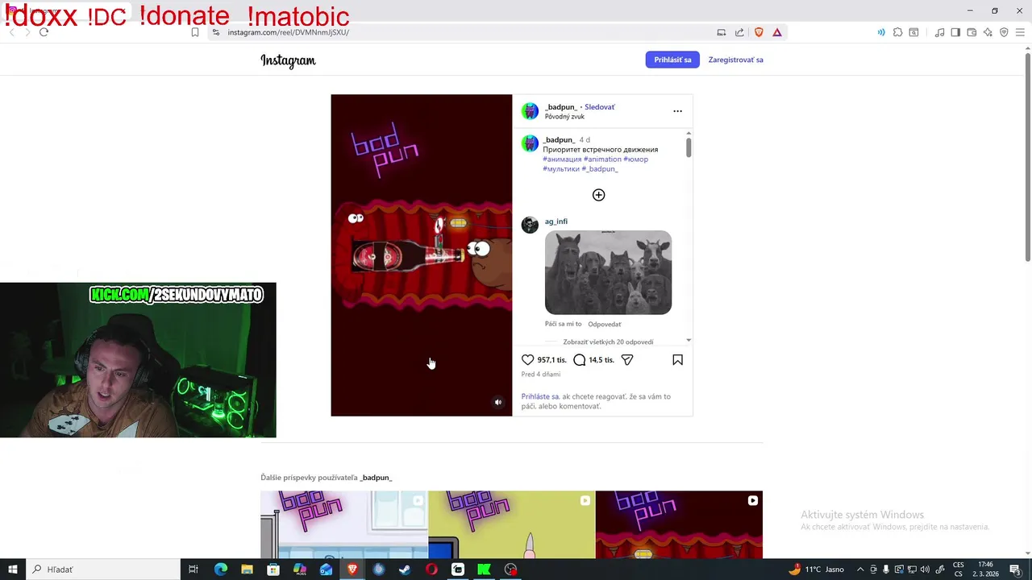This screenshot has width=1032, height=580.
Task: Click the media music note toolbar icon
Action: [939, 32]
